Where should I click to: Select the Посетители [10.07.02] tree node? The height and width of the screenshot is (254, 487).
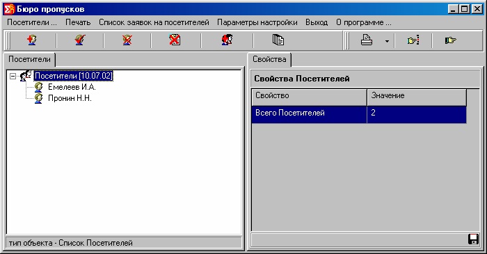point(74,76)
